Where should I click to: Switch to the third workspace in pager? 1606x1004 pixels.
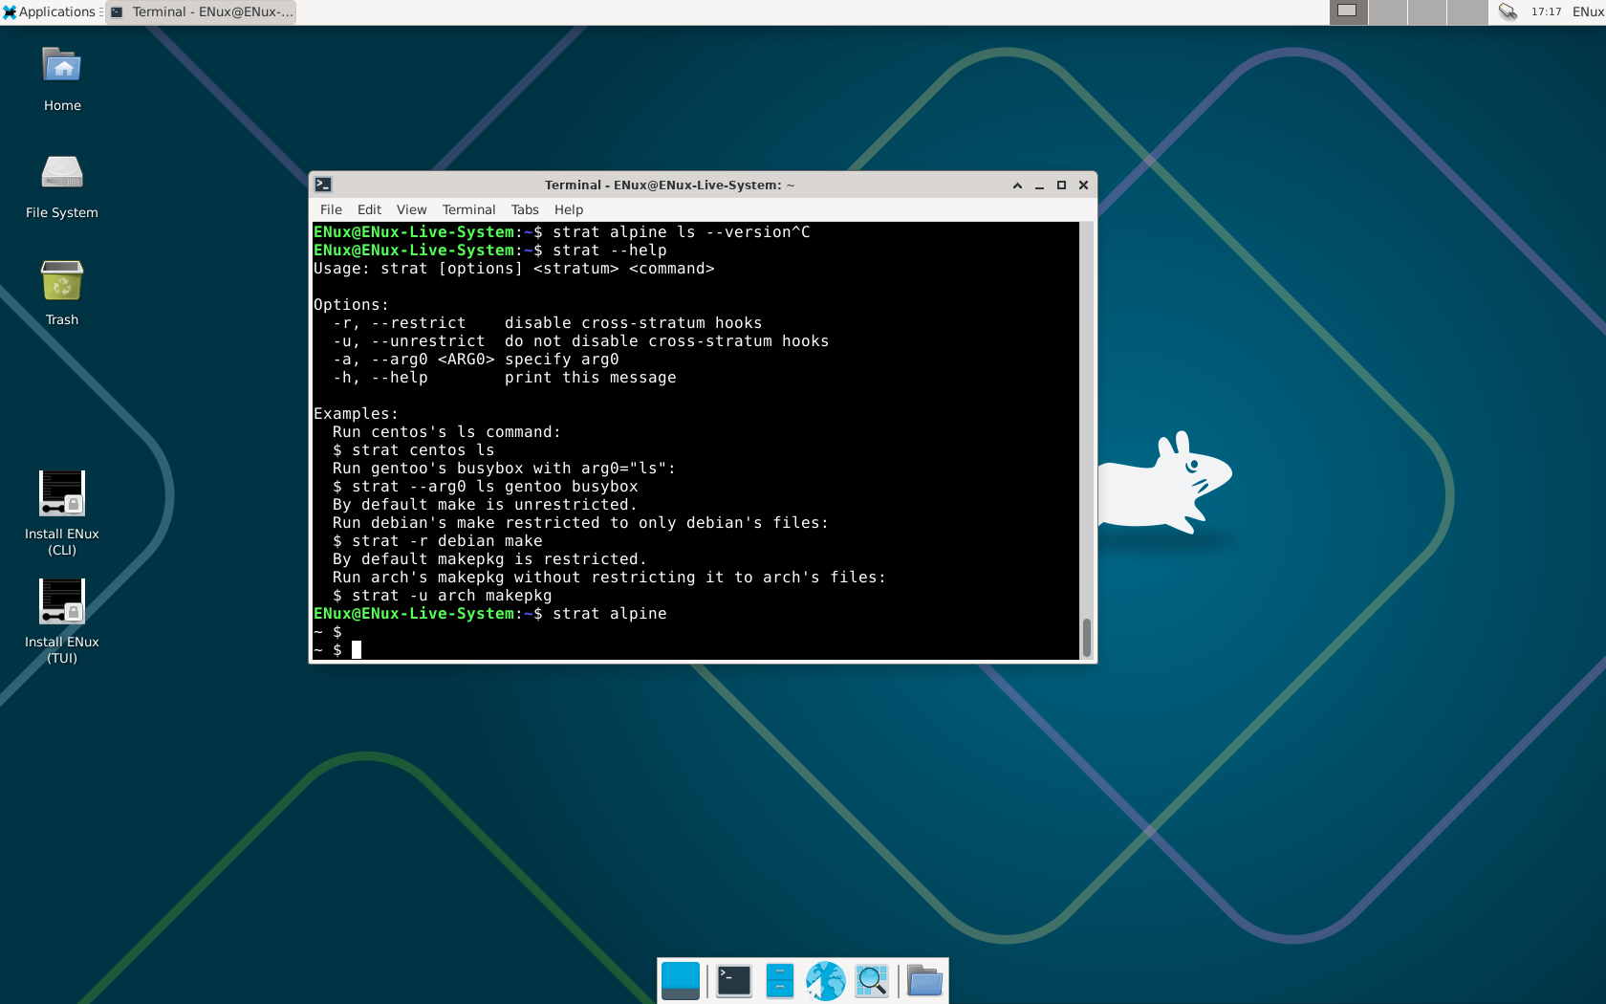click(x=1427, y=11)
